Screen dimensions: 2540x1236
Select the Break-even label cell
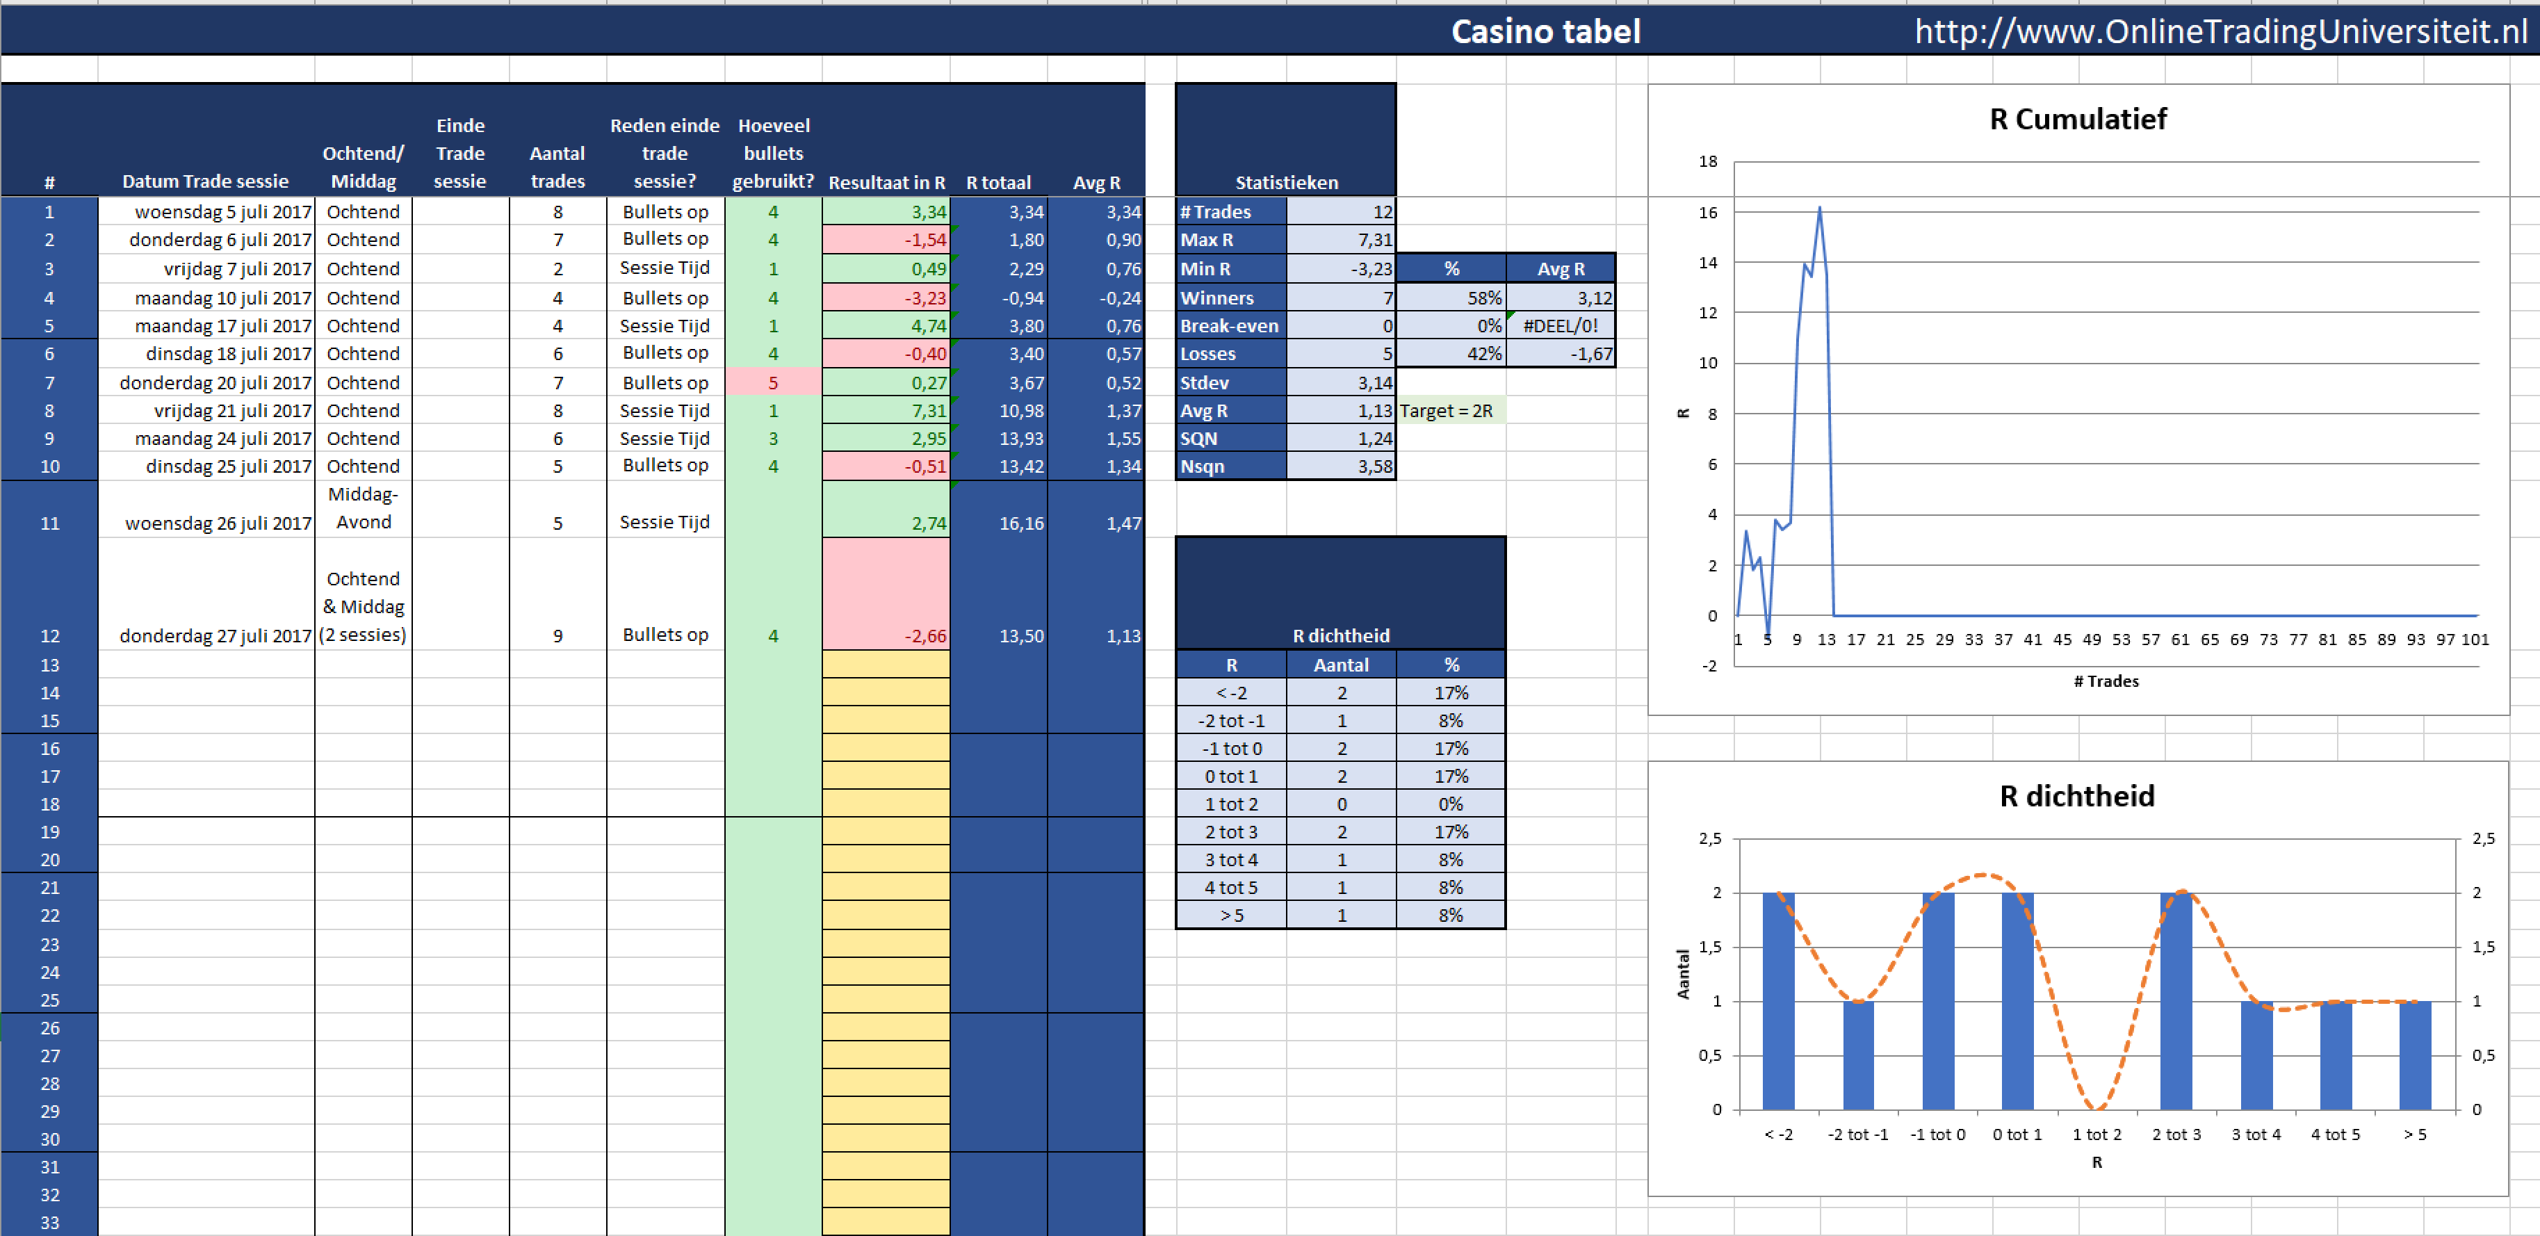click(1232, 325)
